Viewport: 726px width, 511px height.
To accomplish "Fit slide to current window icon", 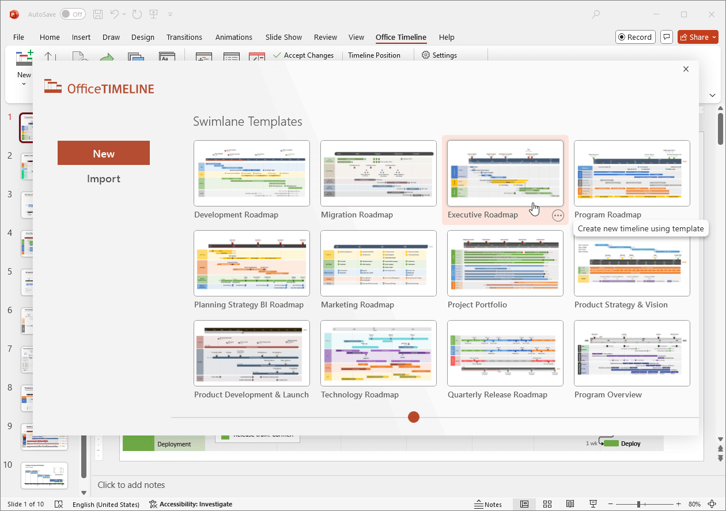I will click(x=713, y=504).
